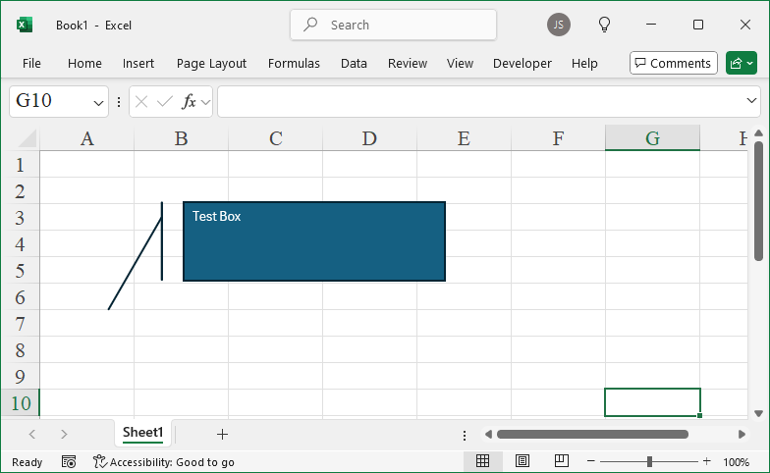Click the Insert Function fx icon
The image size is (770, 473).
point(189,101)
